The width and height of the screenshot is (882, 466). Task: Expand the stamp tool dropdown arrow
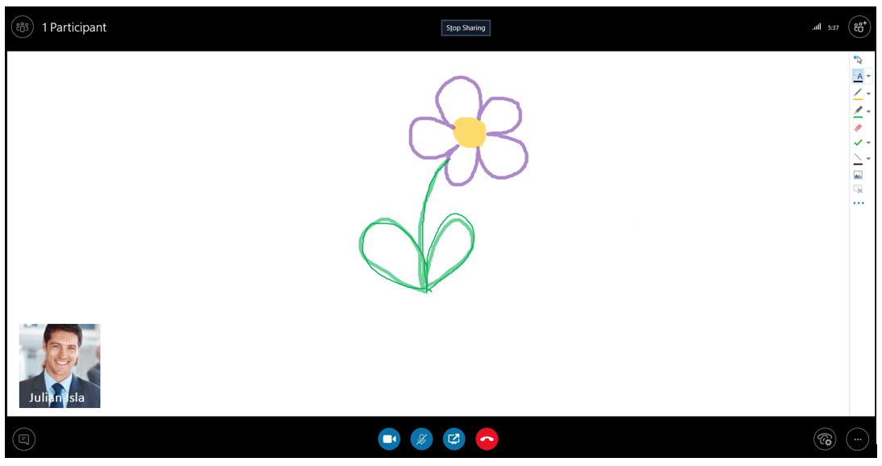(868, 143)
